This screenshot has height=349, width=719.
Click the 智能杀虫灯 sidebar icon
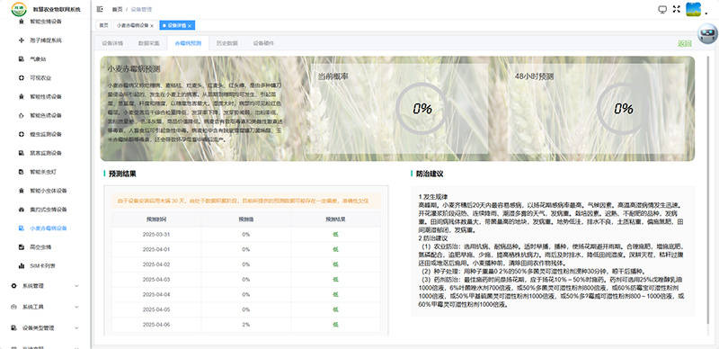pyautogui.click(x=21, y=172)
